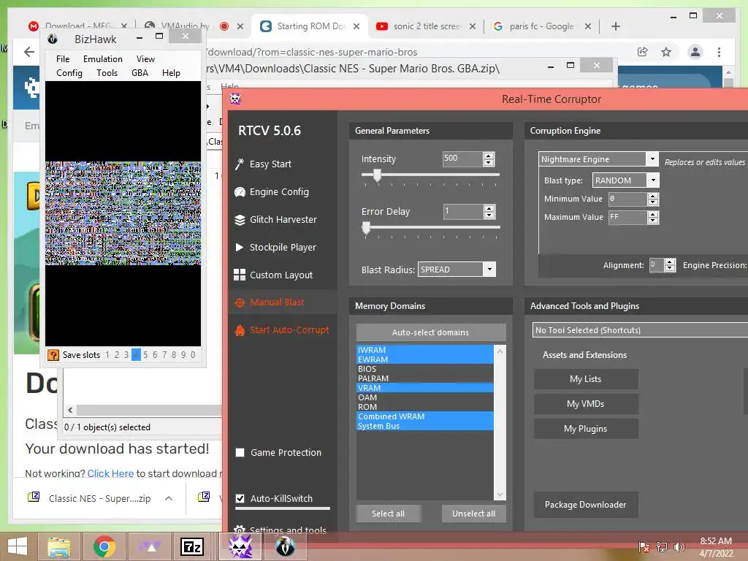The height and width of the screenshot is (561, 748).
Task: Click Chrome back arrow
Action: [x=29, y=52]
